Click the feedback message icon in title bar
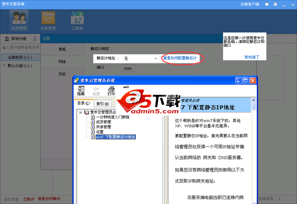Screen dimensions: 297x204 coord(267,5)
